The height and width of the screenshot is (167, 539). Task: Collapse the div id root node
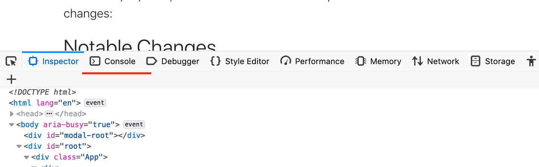click(x=19, y=146)
